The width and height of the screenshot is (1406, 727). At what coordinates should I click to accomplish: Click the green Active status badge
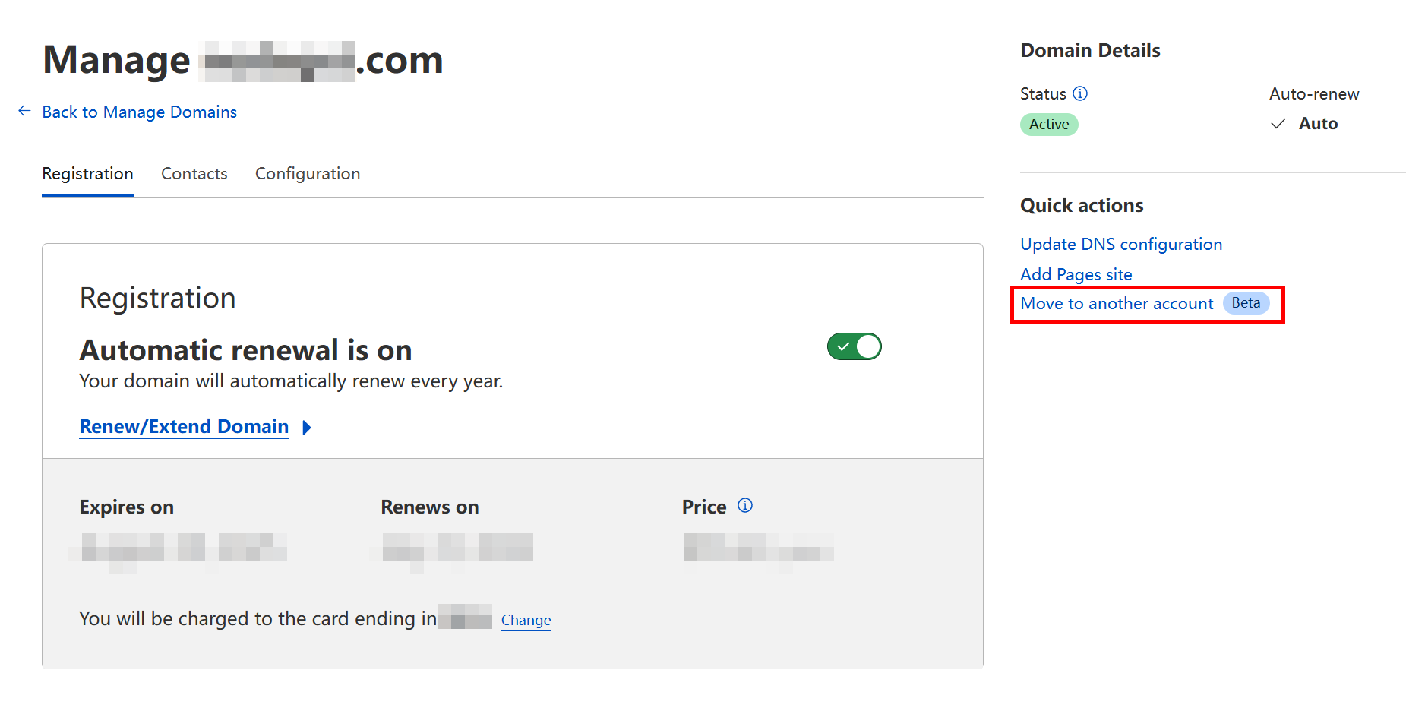click(x=1048, y=125)
